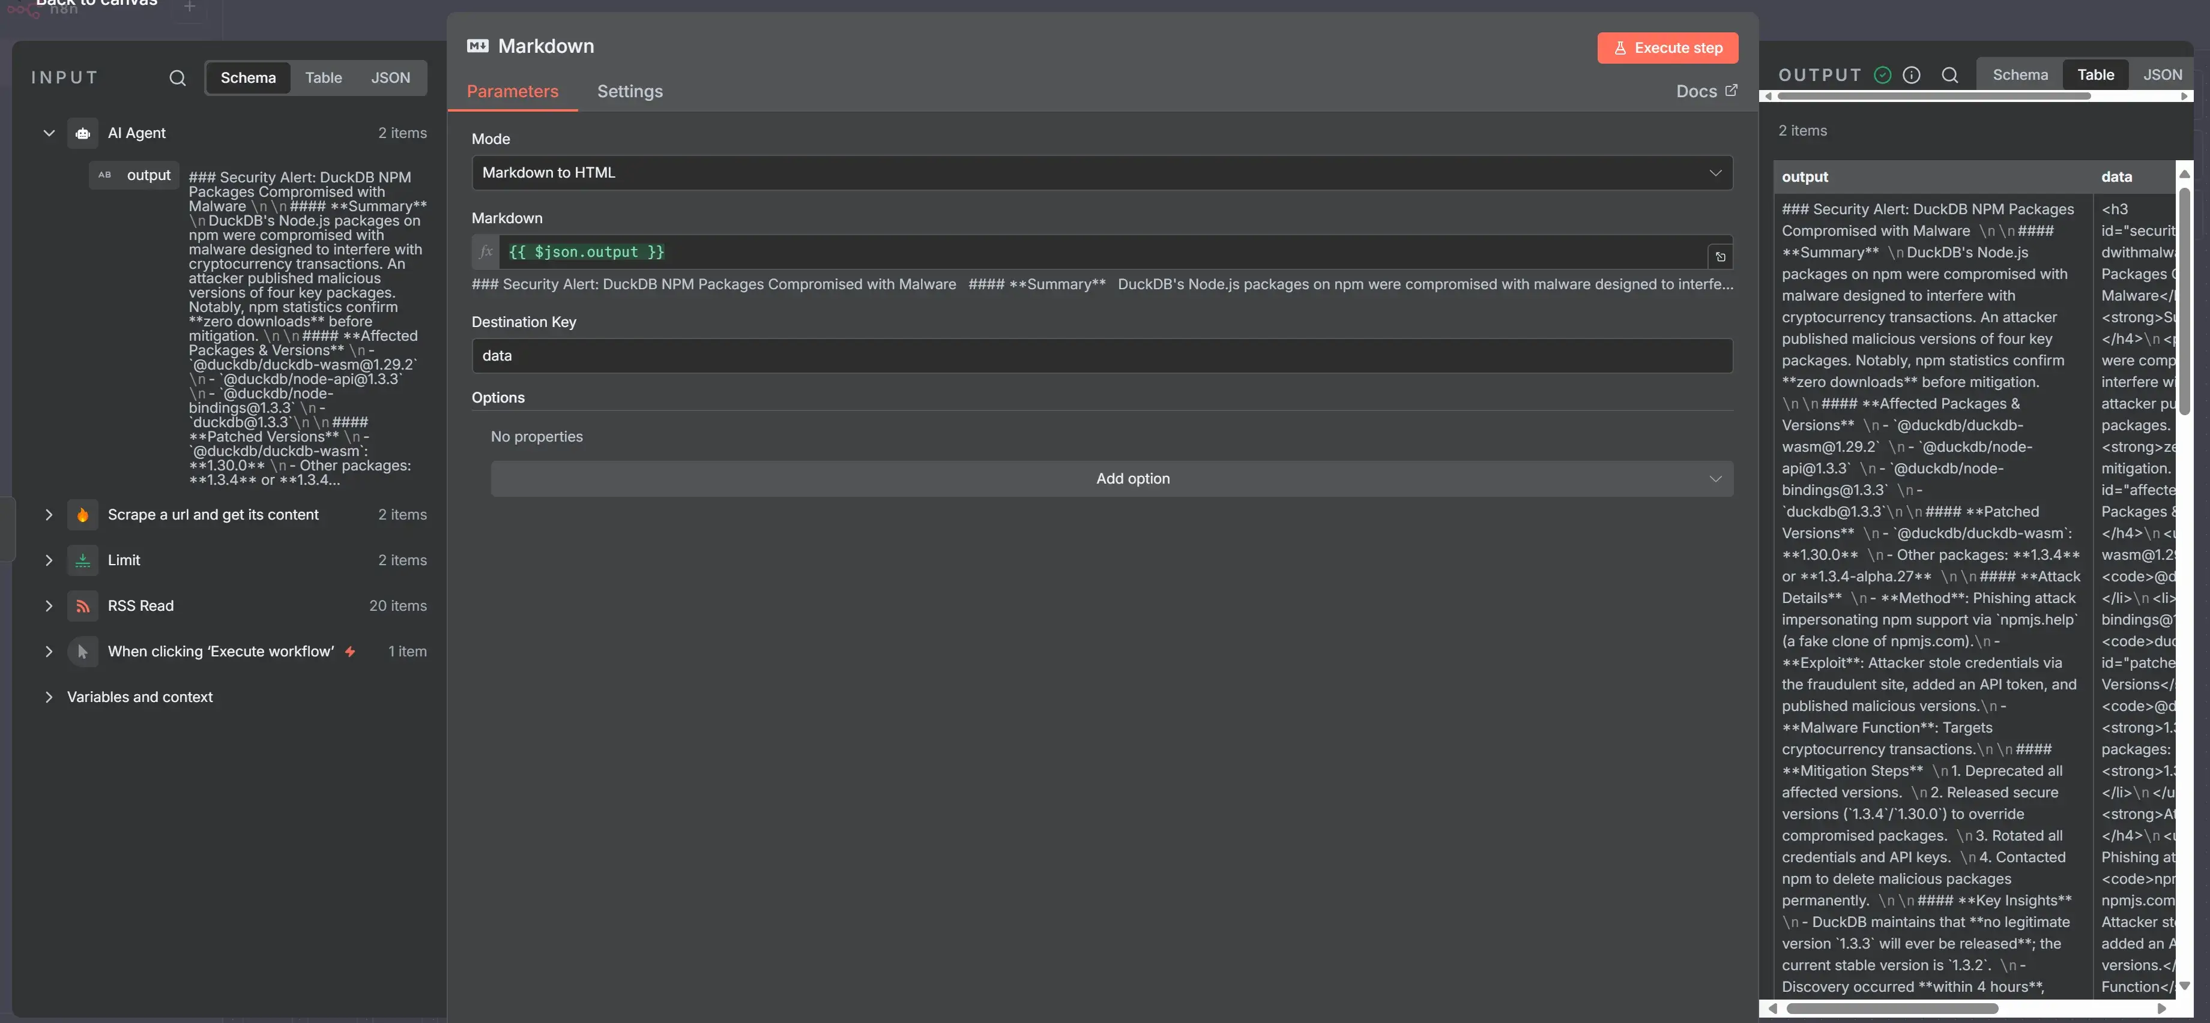Image resolution: width=2210 pixels, height=1023 pixels.
Task: Switch the Input view to JSON
Action: [390, 78]
